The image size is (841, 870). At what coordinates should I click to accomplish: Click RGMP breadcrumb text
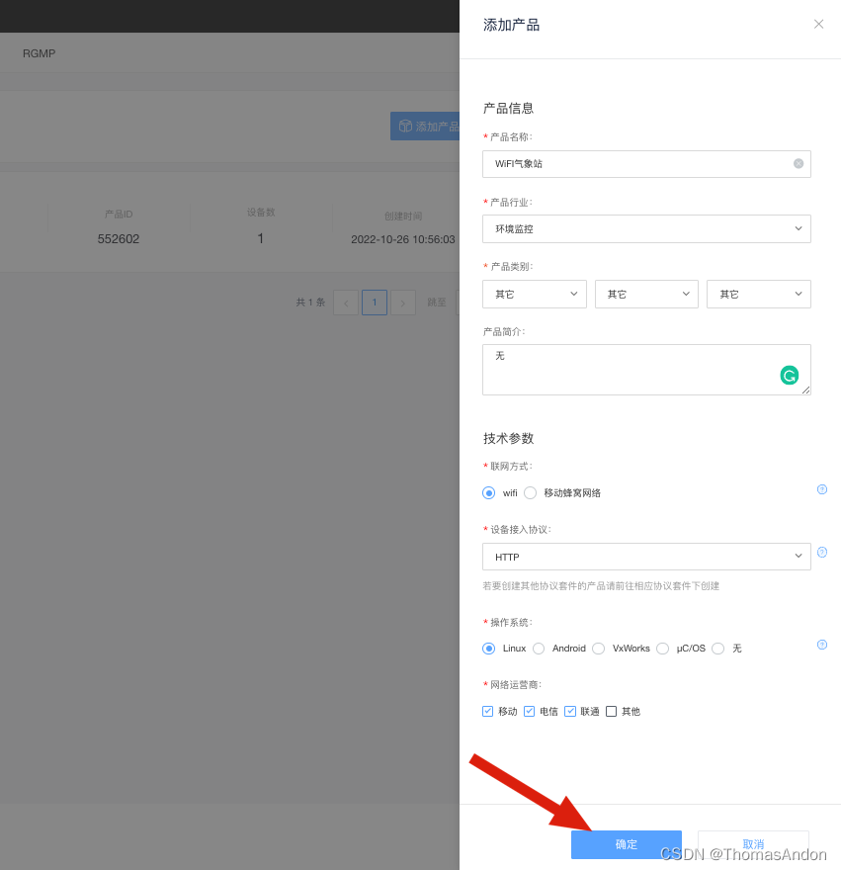39,53
